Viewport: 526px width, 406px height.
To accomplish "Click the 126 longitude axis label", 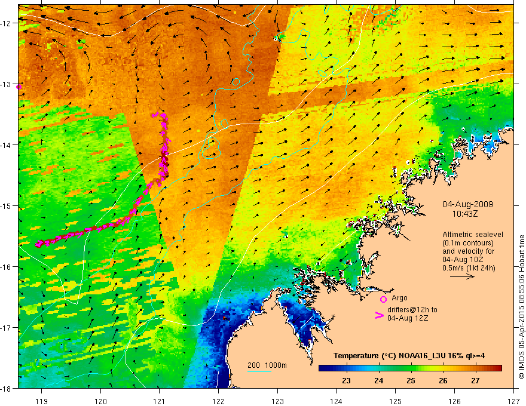I will (x=454, y=401).
